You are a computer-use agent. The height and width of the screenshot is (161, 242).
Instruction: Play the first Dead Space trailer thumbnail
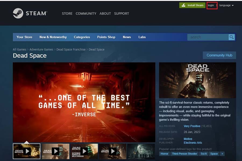[x=27, y=151]
